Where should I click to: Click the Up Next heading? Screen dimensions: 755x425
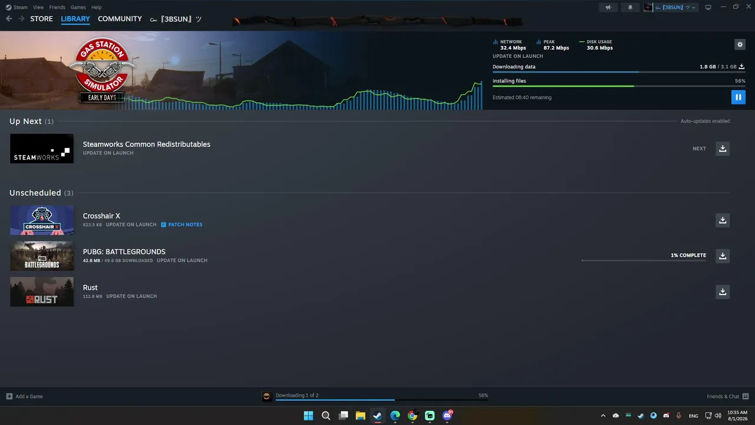pos(31,122)
